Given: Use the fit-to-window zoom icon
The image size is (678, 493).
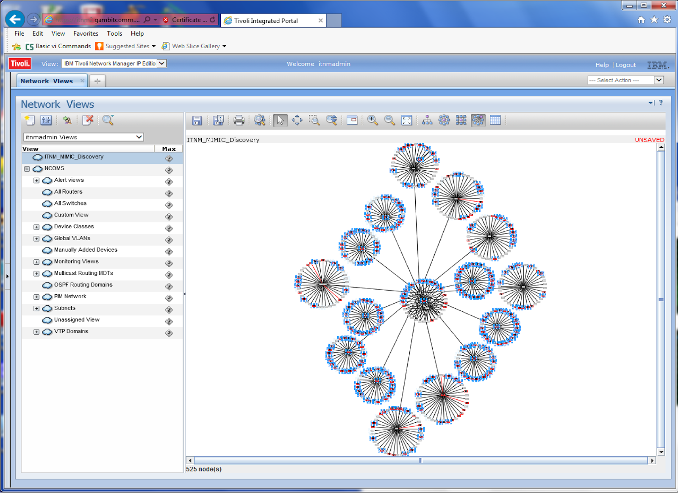Looking at the screenshot, I should (406, 120).
